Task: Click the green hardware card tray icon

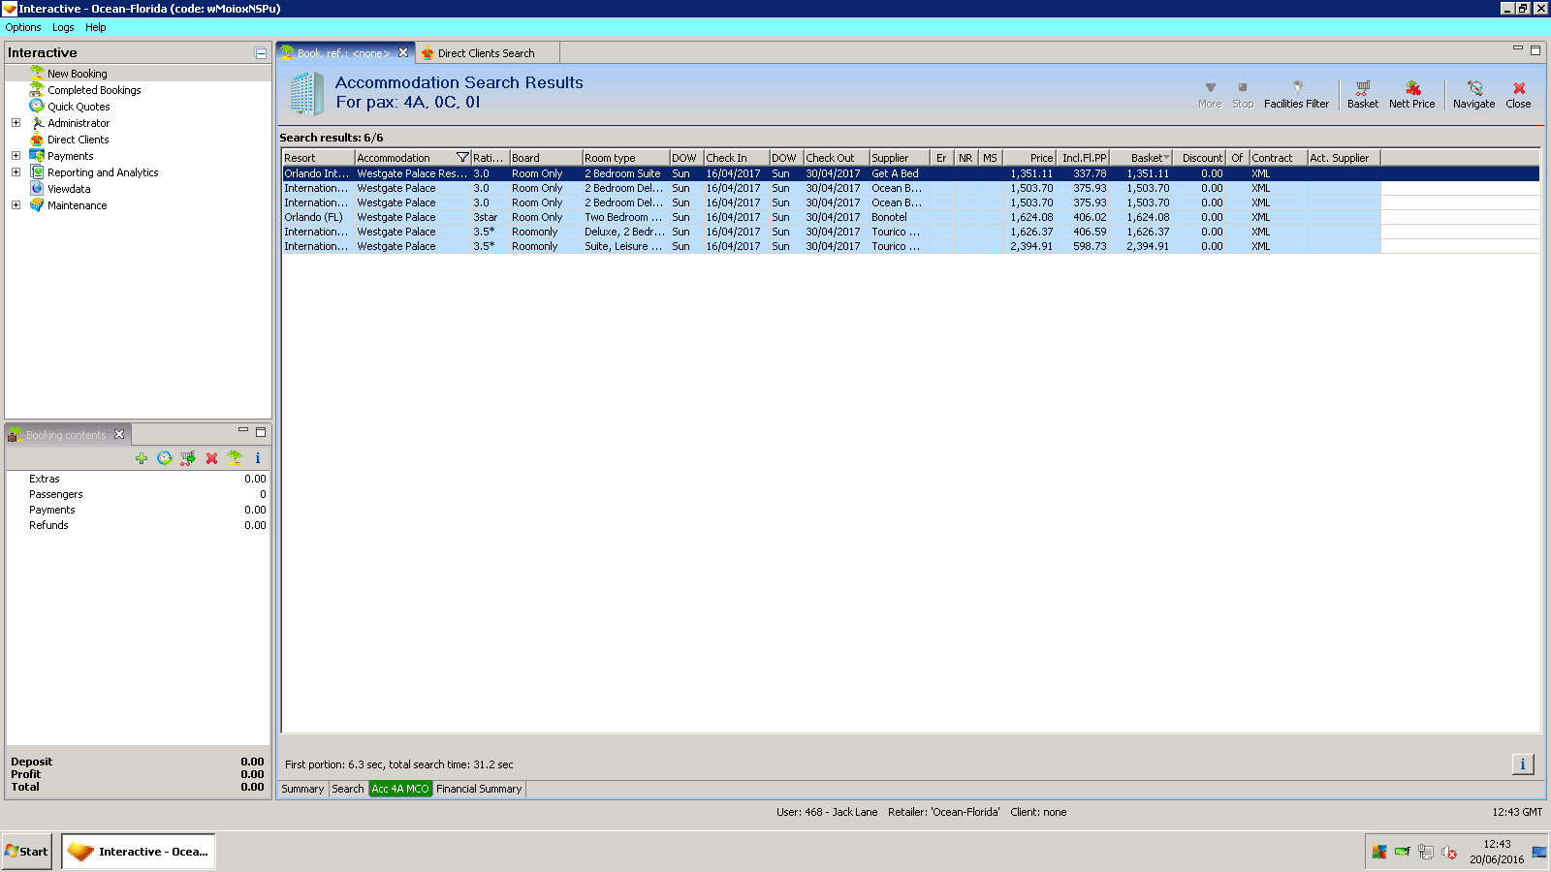Action: point(1403,853)
